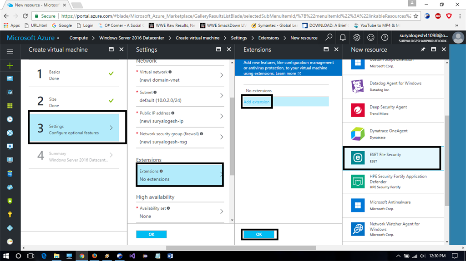466x261 pixels.
Task: Select the Deep Security Agent icon
Action: (x=358, y=110)
